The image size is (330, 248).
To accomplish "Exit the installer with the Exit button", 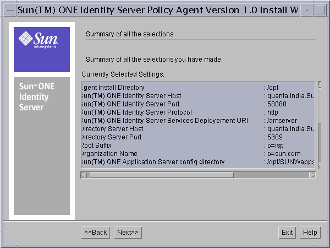I will coord(287,233).
